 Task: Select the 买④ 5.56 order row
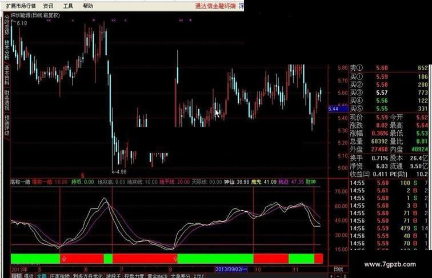tap(389, 100)
